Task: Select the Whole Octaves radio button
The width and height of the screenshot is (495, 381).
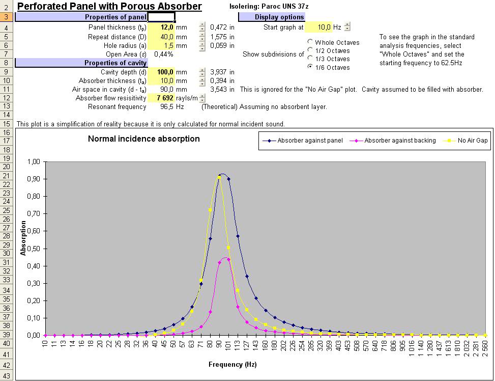Action: click(x=310, y=42)
